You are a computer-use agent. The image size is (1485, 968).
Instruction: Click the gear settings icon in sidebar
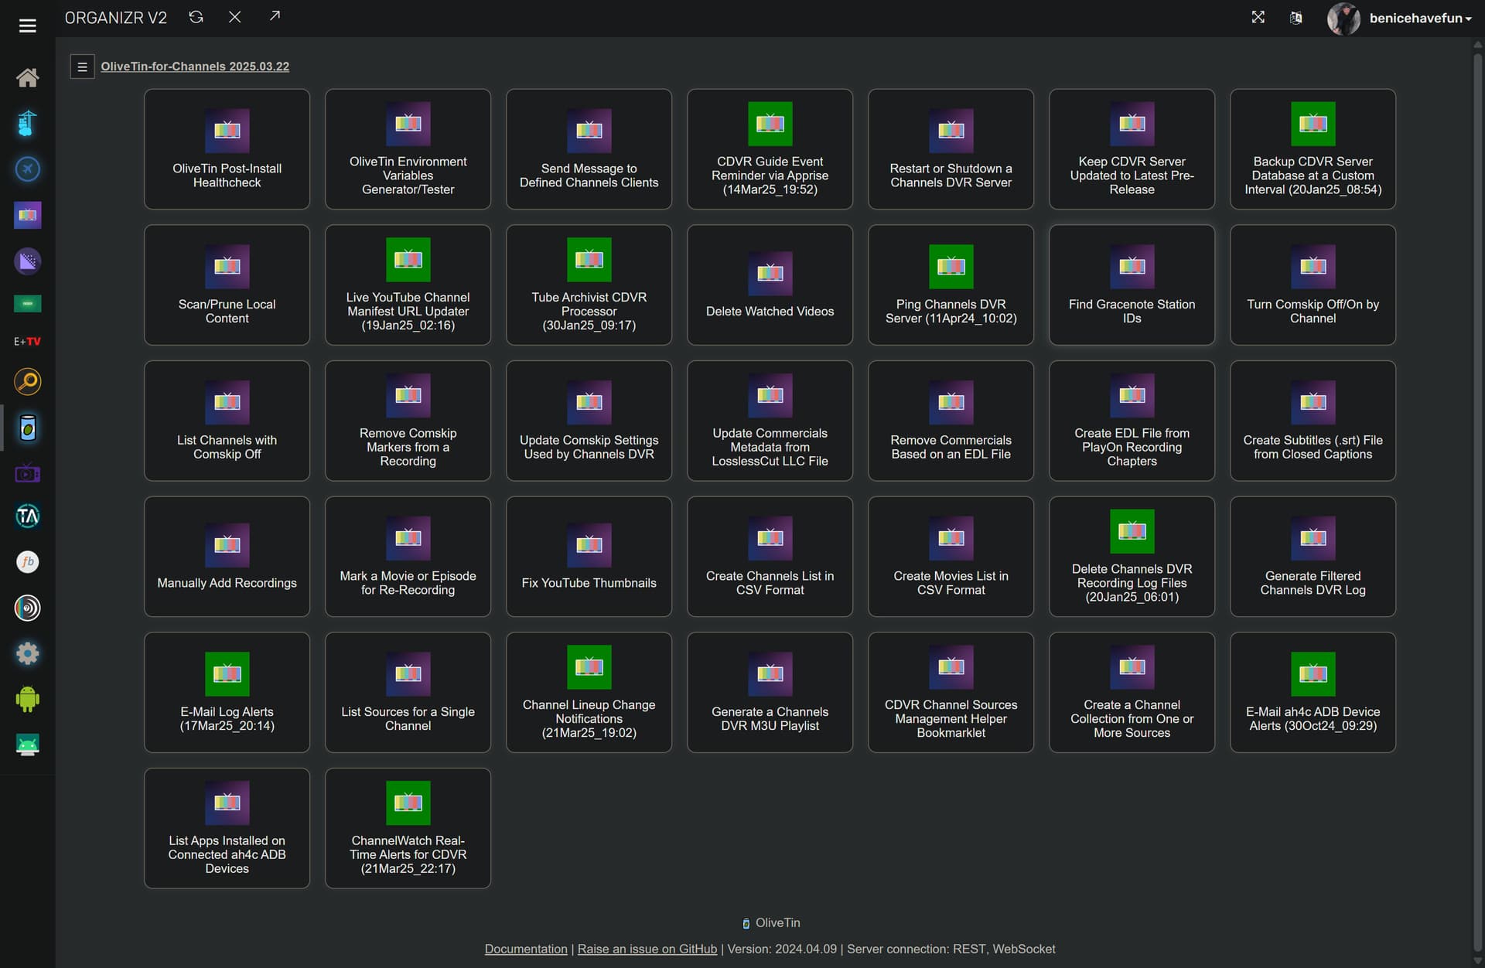point(28,653)
